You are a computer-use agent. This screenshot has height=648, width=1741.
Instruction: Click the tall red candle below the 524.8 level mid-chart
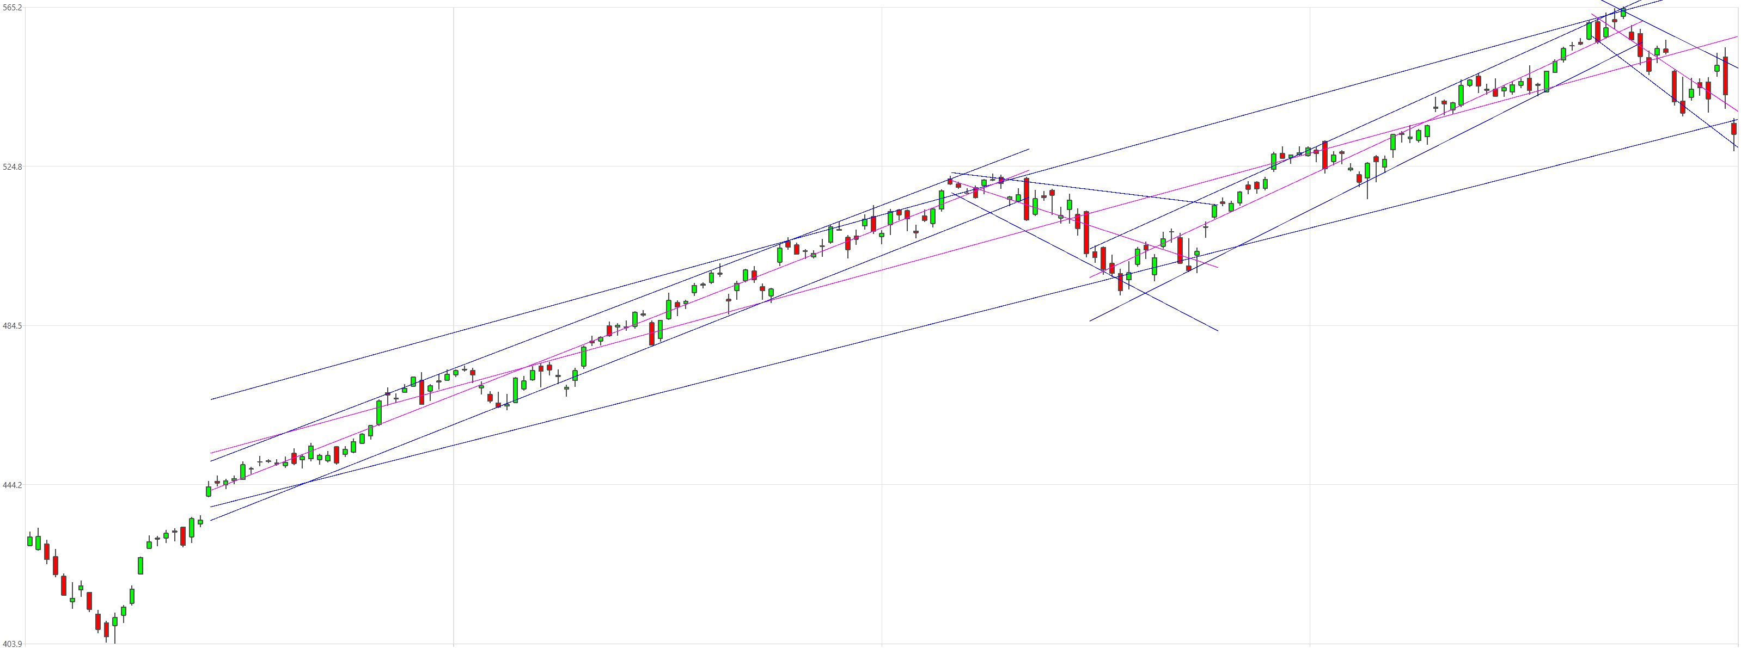pyautogui.click(x=1027, y=199)
